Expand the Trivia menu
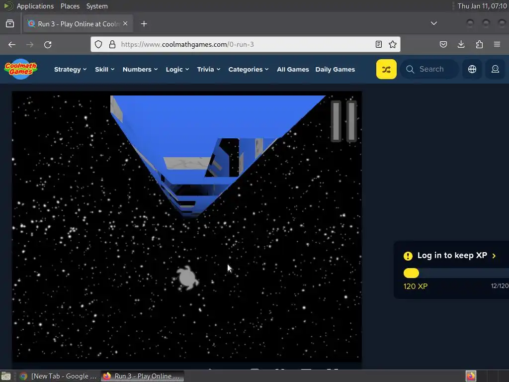 209,69
